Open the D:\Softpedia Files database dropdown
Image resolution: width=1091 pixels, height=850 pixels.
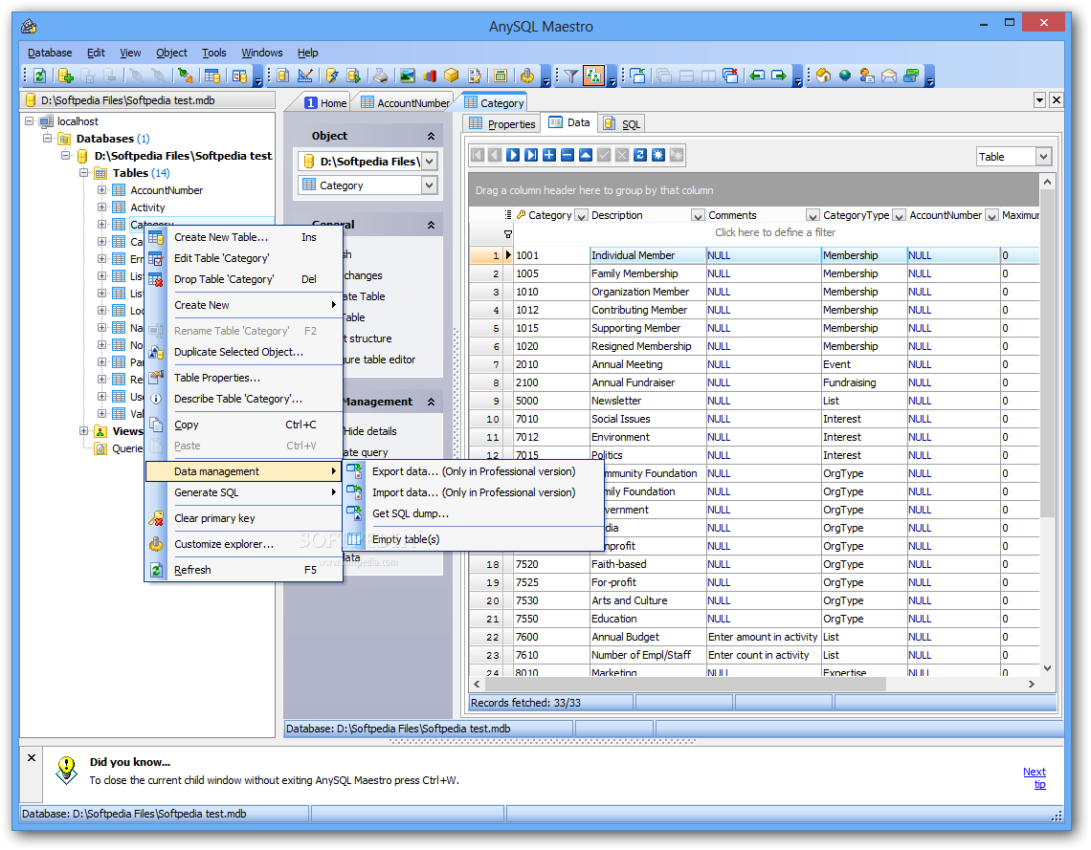pos(430,162)
